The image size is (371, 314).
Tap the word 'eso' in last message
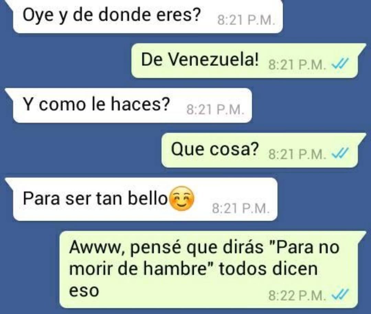click(84, 291)
